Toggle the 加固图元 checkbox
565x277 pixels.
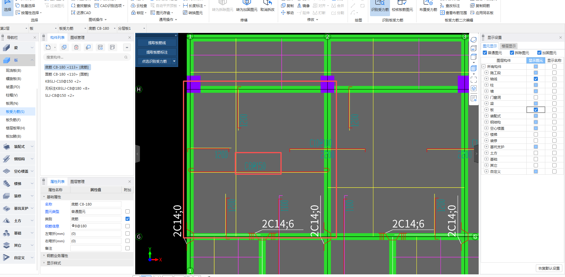coord(539,53)
